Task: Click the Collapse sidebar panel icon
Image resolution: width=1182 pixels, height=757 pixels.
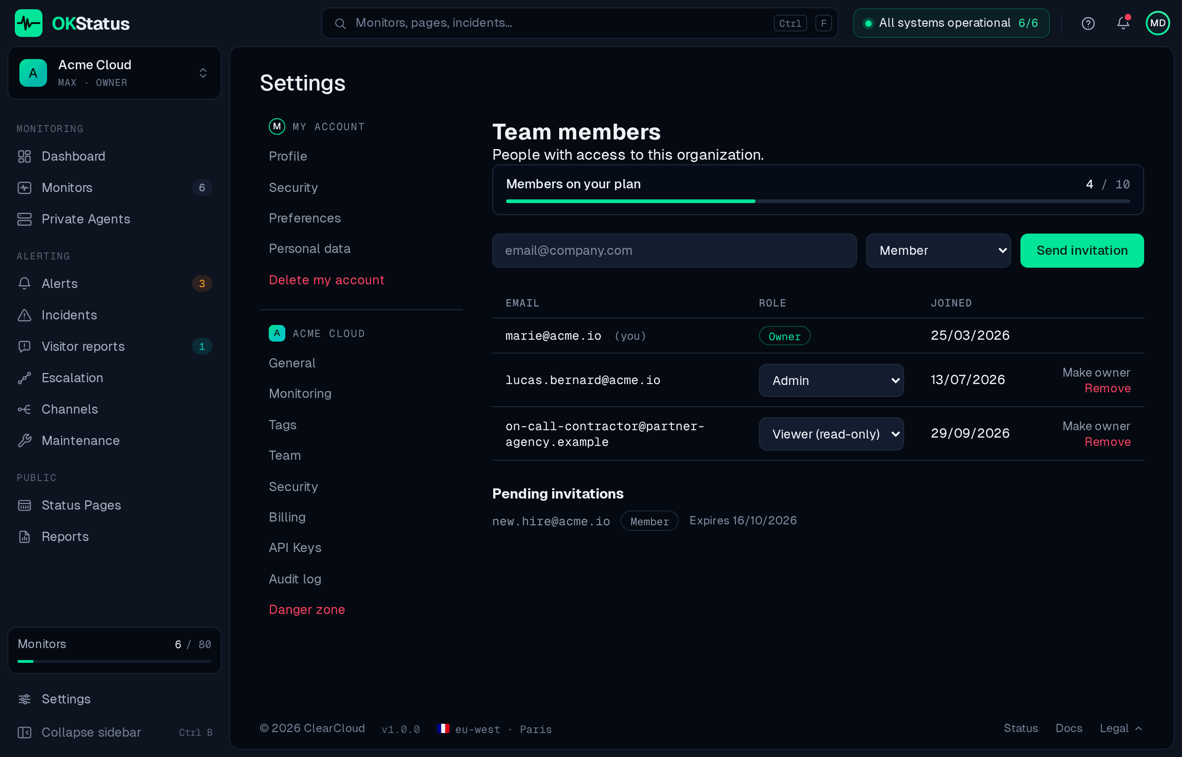Action: pyautogui.click(x=24, y=733)
